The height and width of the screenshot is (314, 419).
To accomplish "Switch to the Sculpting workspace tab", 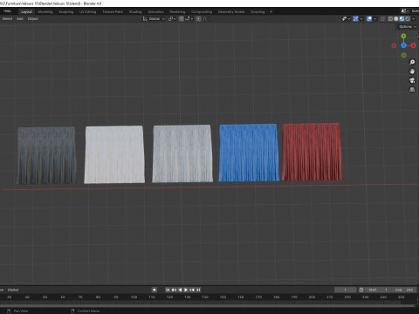I will pos(66,11).
